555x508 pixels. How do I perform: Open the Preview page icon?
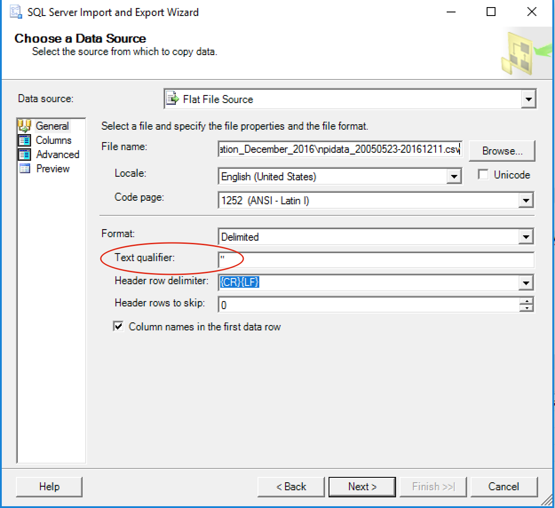pos(25,169)
